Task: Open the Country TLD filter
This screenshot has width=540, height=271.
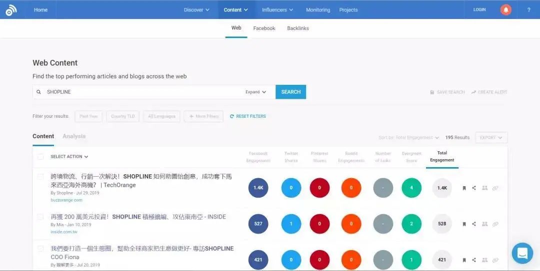Action: 122,116
